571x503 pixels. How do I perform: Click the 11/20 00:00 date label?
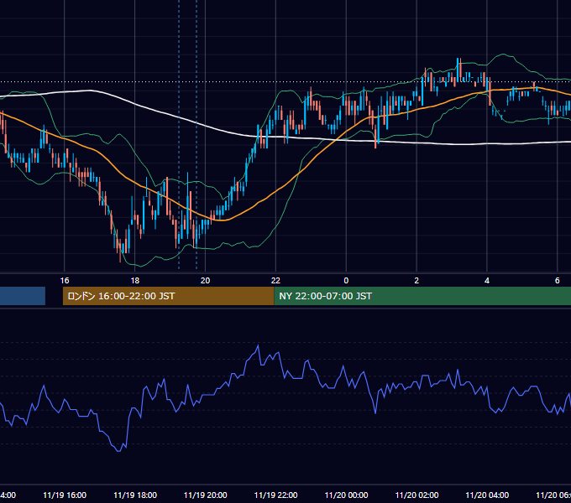pos(346,495)
